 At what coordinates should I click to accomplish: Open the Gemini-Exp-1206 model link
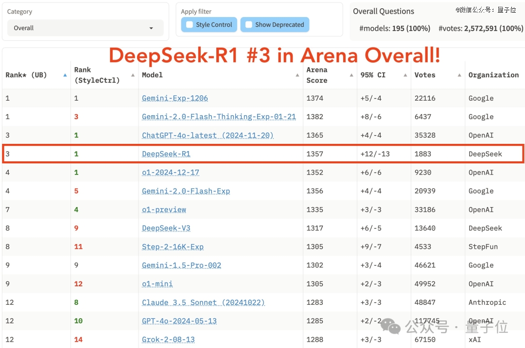coord(175,98)
